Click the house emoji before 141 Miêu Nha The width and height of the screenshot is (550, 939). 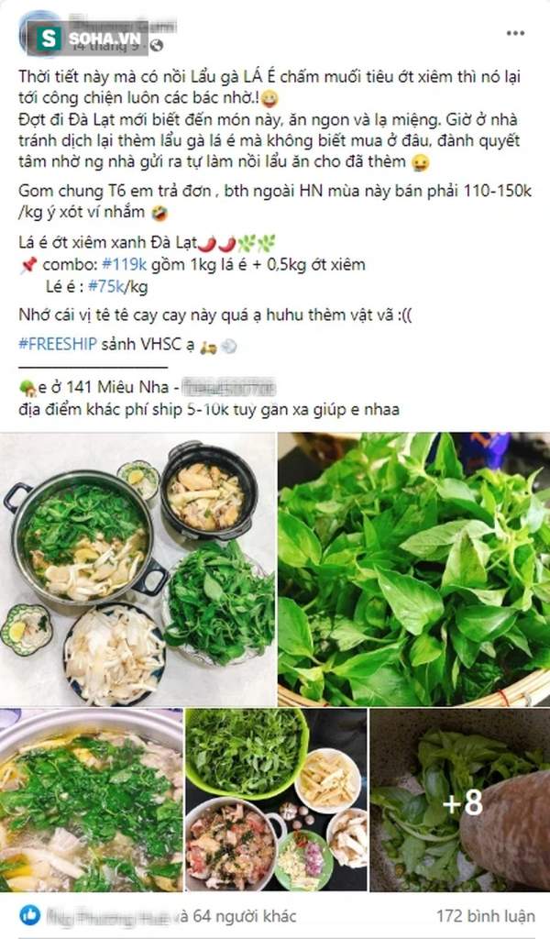[x=27, y=389]
